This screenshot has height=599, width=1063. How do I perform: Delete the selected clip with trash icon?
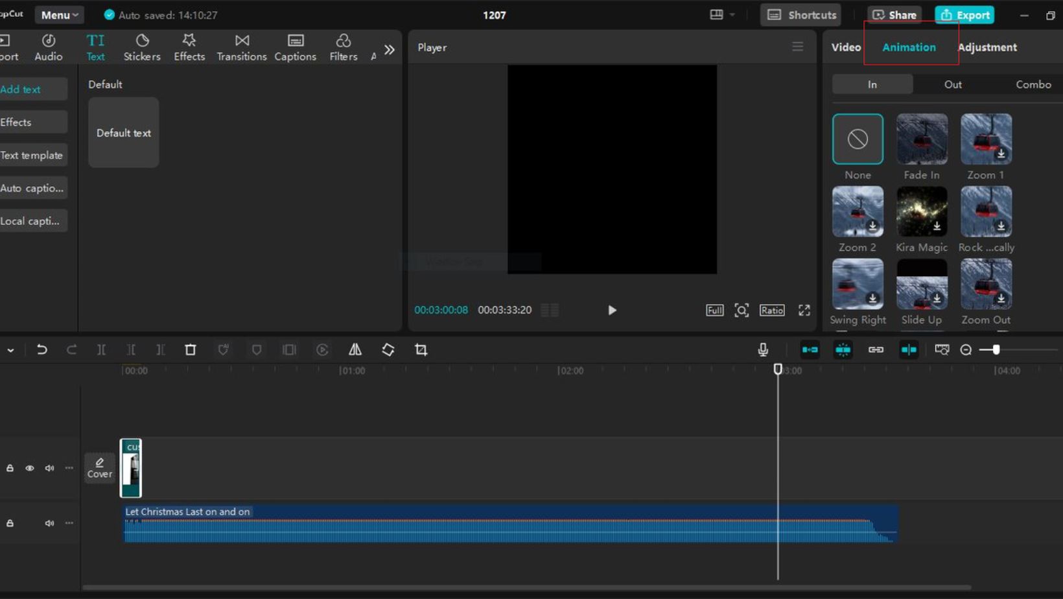[x=191, y=350]
